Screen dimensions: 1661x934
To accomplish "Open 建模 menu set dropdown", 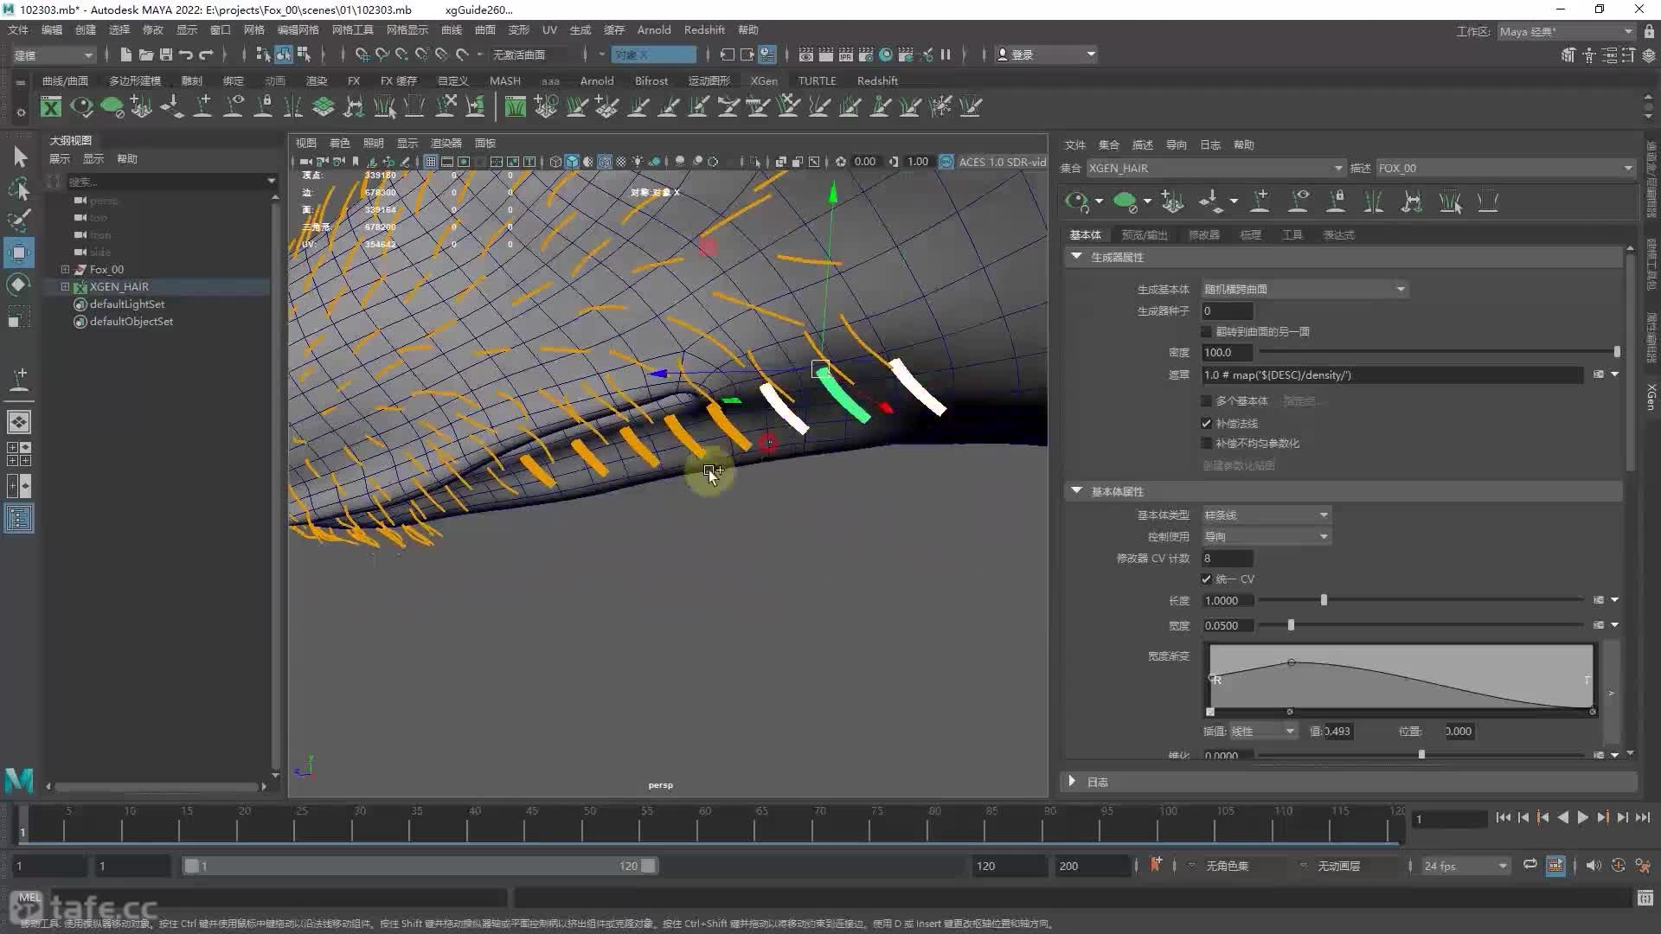I will 54,54.
